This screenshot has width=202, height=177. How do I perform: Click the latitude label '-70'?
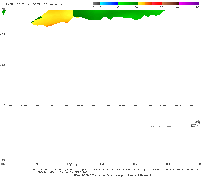[x=2, y=65]
